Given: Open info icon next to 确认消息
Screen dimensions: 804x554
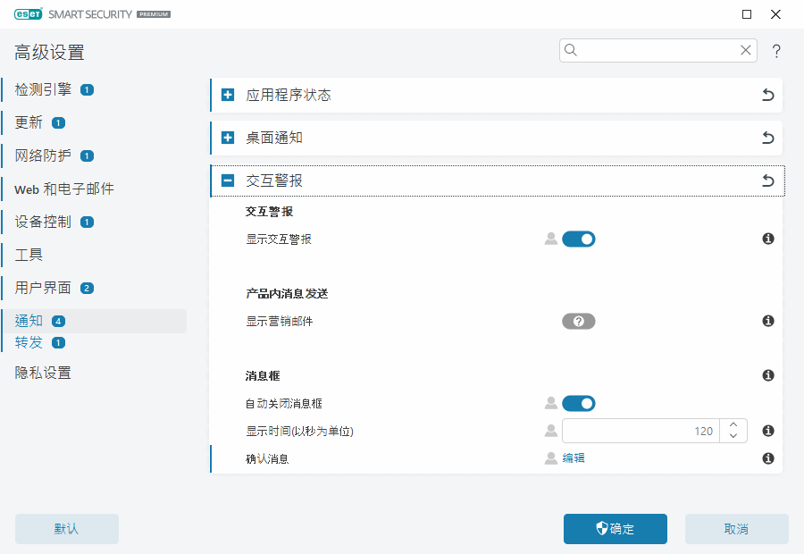Looking at the screenshot, I should pos(767,458).
